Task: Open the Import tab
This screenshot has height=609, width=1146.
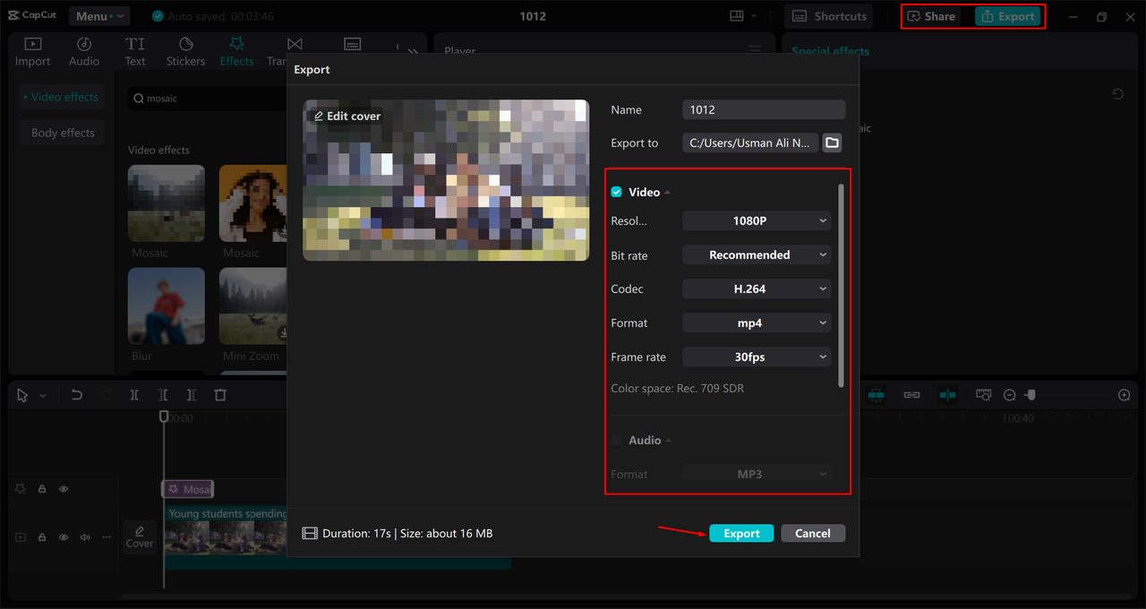Action: coord(32,52)
